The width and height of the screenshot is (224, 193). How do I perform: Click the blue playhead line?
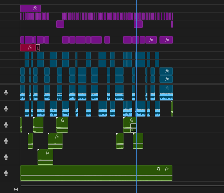pos(136,96)
